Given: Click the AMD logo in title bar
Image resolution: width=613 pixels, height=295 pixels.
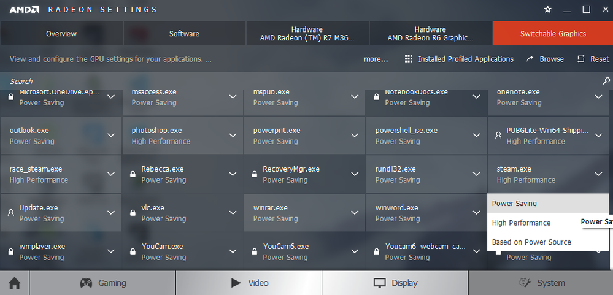Looking at the screenshot, I should click(x=25, y=9).
